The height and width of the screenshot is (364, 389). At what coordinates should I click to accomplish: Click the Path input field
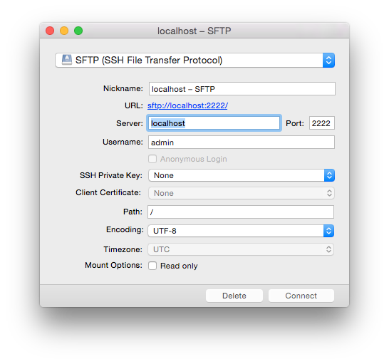tap(241, 212)
